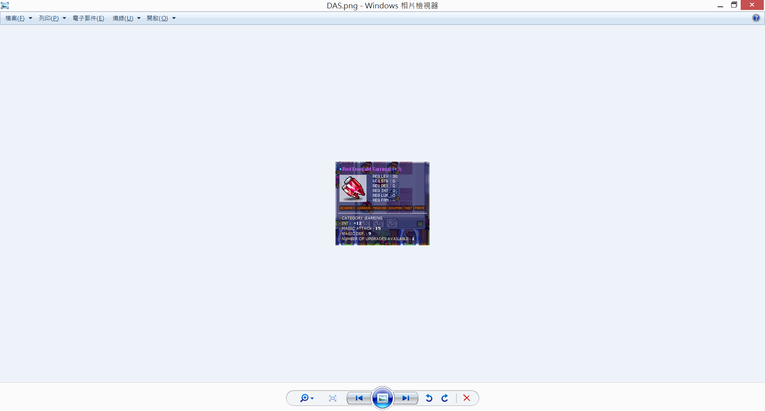765x411 pixels.
Task: Expand the zoom magnifier dropdown arrow
Action: [x=312, y=398]
